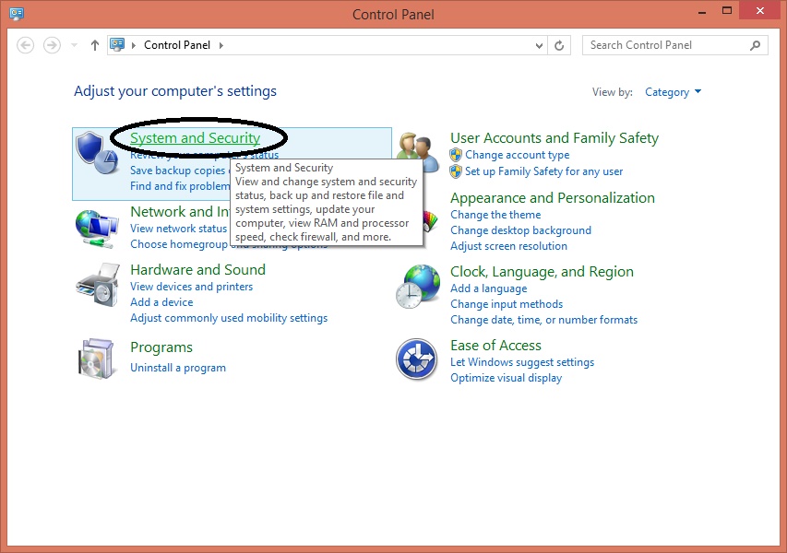Refresh the Control Panel view
The width and height of the screenshot is (787, 553).
(559, 46)
